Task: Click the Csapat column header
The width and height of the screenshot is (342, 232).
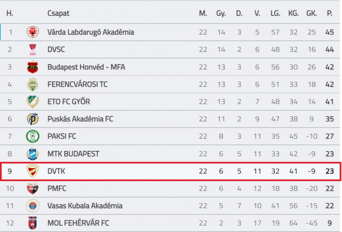Action: tap(58, 14)
